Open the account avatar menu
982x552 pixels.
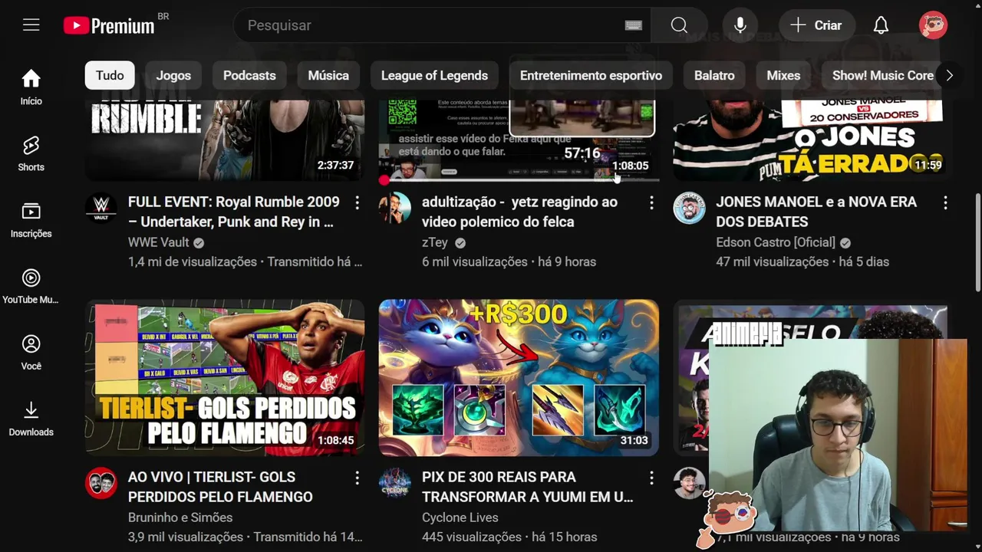point(933,25)
